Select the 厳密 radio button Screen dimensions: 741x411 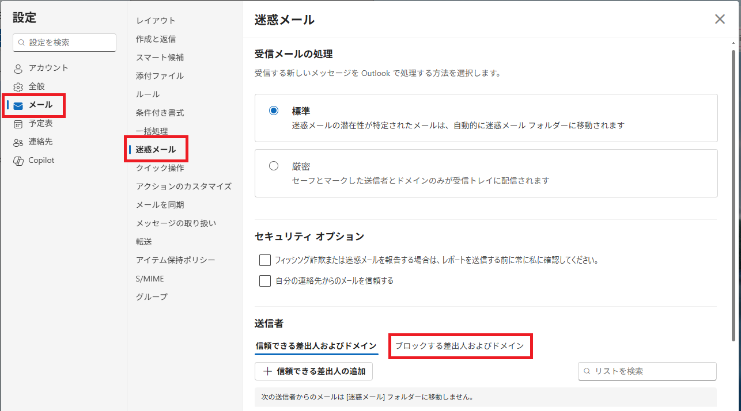[274, 166]
